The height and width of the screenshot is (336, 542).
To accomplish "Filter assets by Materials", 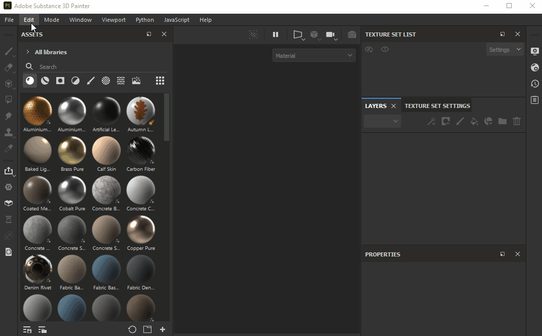I will click(30, 81).
